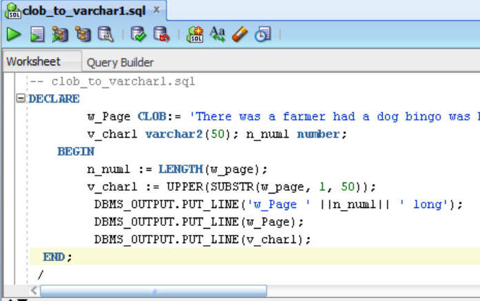Click the SQL Tuning Advisor icon

(x=105, y=34)
